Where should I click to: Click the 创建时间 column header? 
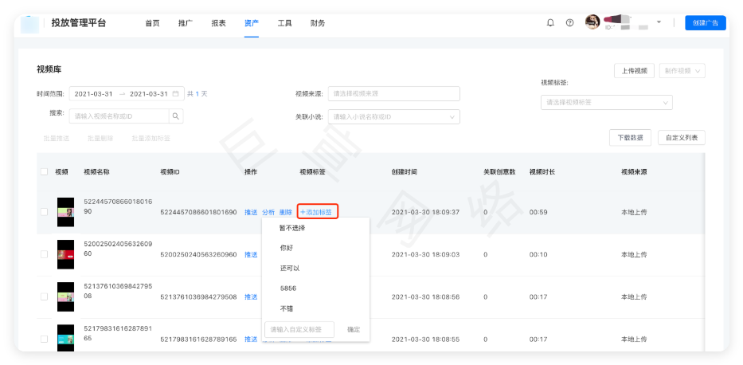pyautogui.click(x=405, y=172)
